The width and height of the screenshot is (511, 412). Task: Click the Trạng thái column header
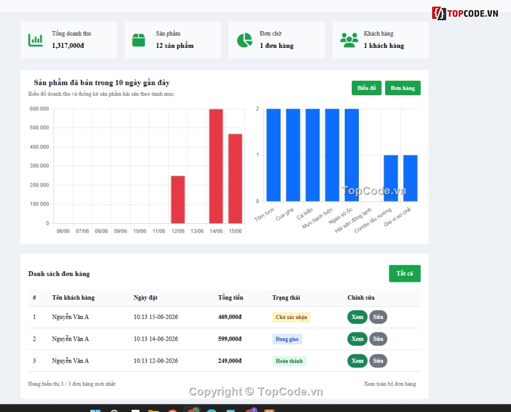point(286,297)
